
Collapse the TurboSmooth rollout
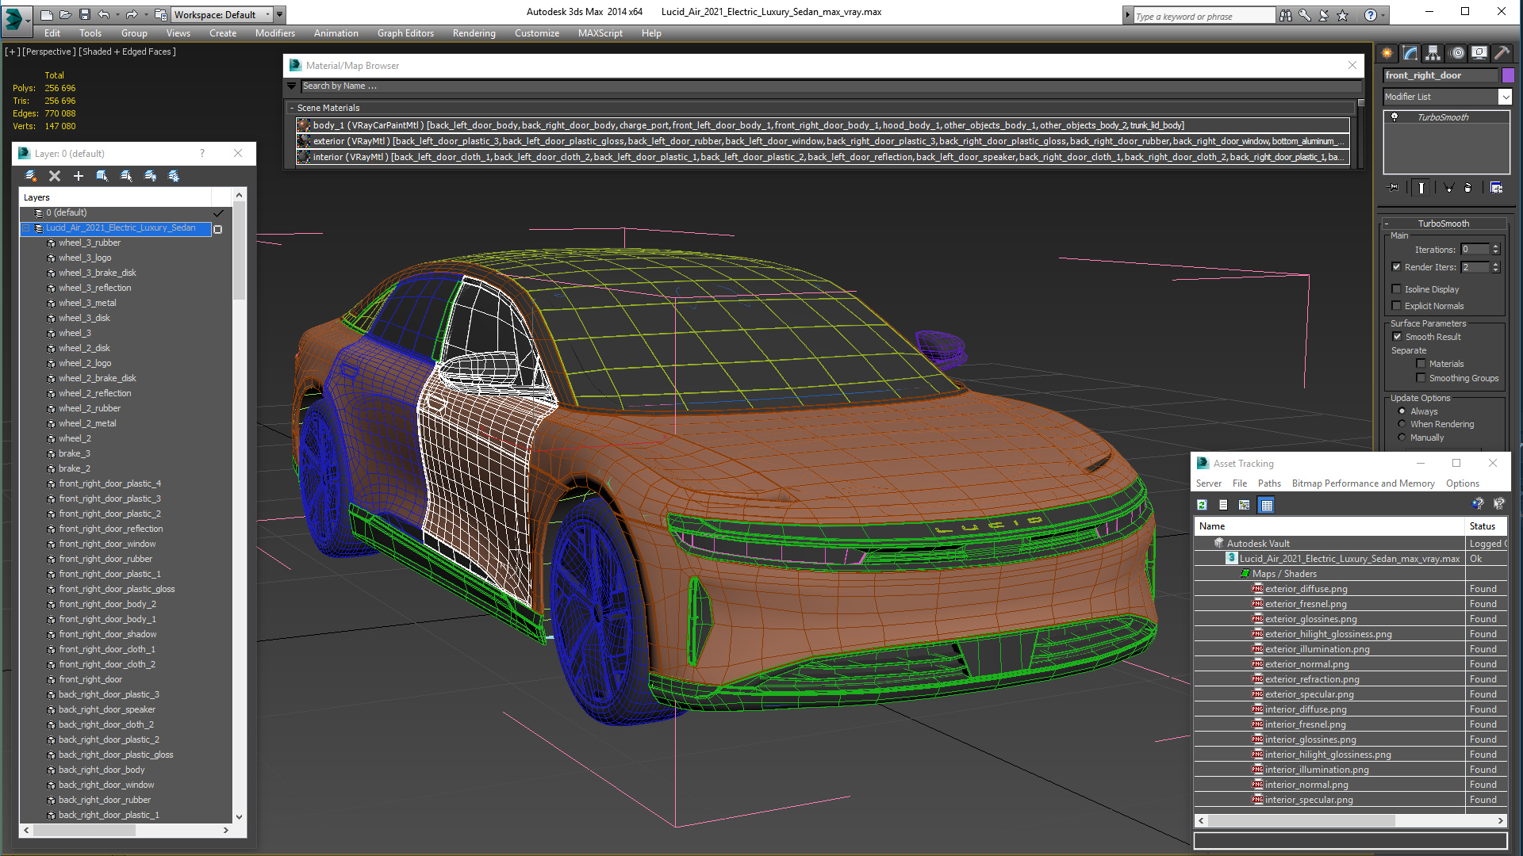pyautogui.click(x=1387, y=224)
